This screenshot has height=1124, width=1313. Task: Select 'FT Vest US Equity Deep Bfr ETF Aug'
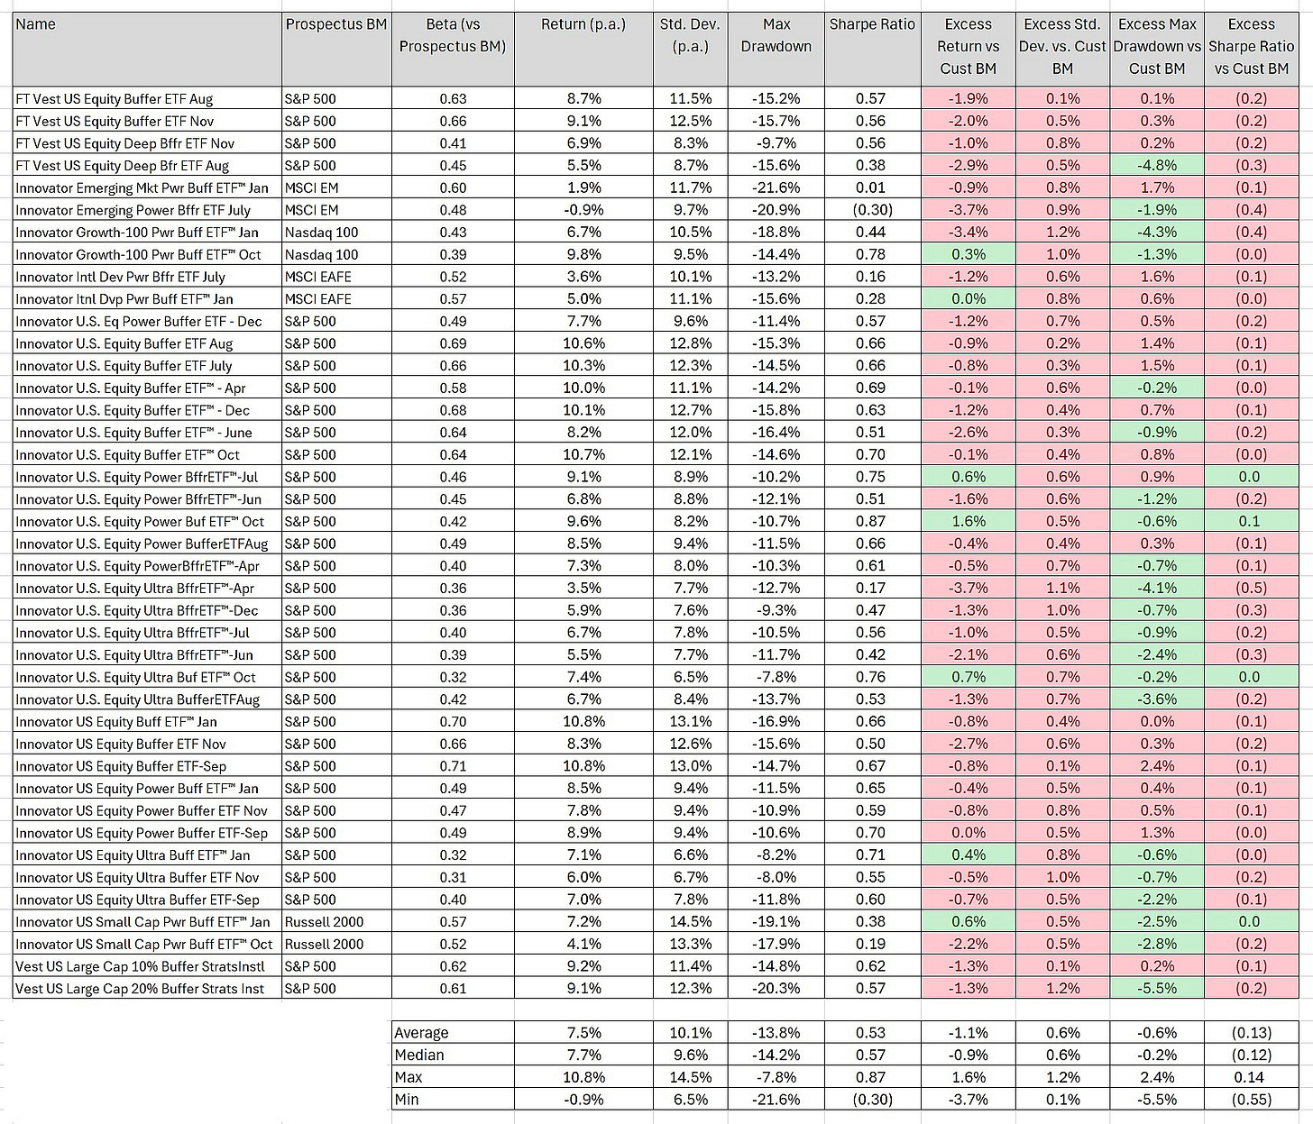(147, 165)
